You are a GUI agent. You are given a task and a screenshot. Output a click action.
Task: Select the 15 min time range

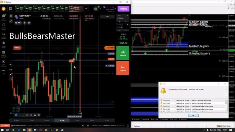(x=77, y=120)
